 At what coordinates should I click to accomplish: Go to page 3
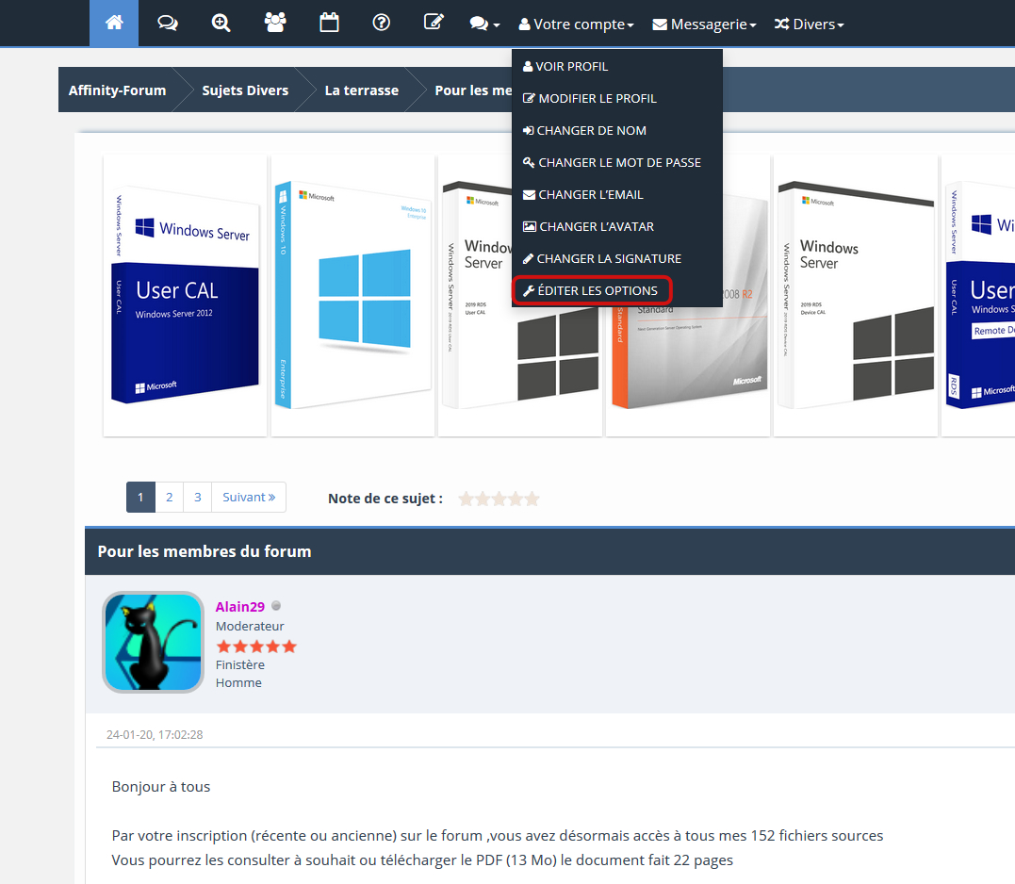tap(197, 497)
